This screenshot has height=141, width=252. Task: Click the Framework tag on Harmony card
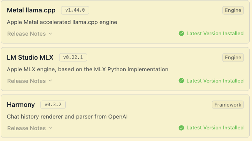[228, 105]
